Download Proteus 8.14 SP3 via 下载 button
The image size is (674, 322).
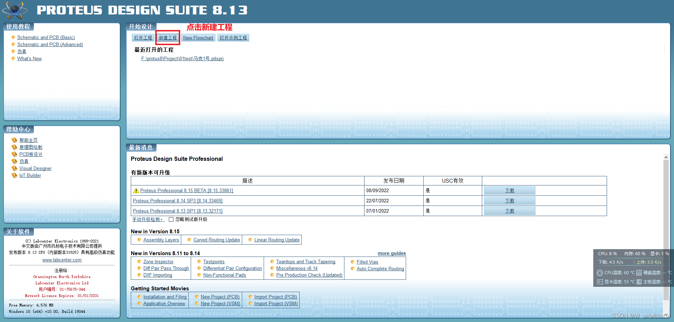(x=509, y=201)
